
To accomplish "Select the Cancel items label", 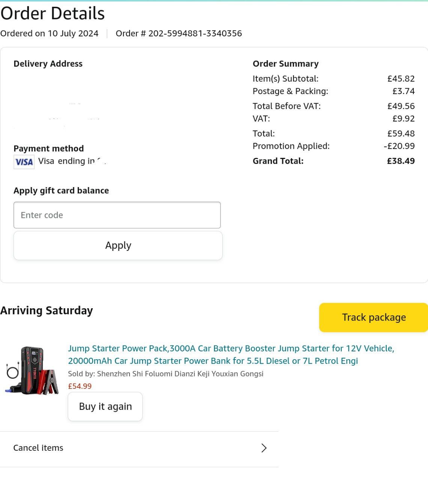I will coord(38,448).
